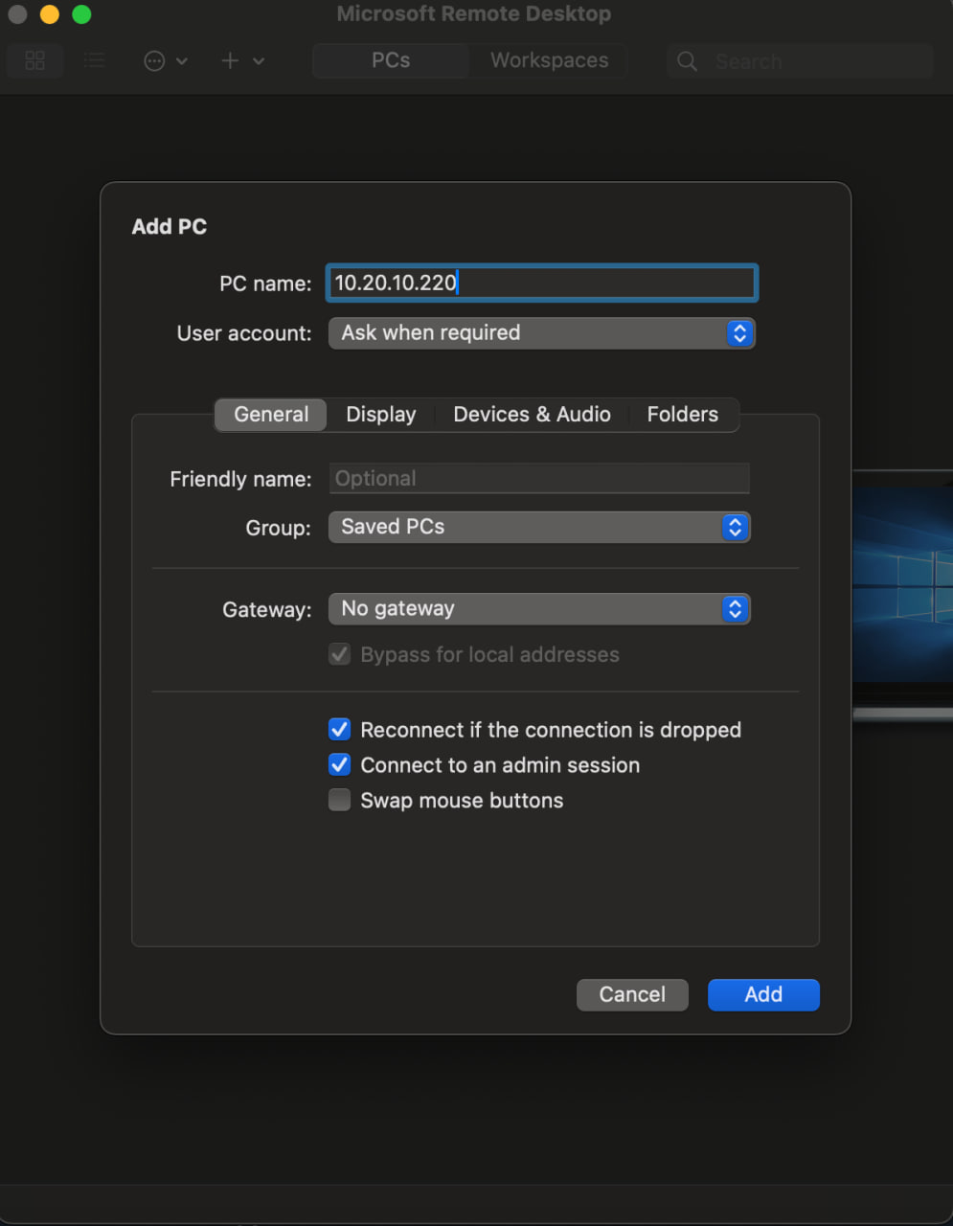The width and height of the screenshot is (953, 1226).
Task: Enable Swap mouse buttons checkbox
Action: pos(340,801)
